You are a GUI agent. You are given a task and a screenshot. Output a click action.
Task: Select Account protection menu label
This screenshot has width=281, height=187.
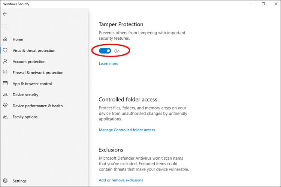[29, 61]
